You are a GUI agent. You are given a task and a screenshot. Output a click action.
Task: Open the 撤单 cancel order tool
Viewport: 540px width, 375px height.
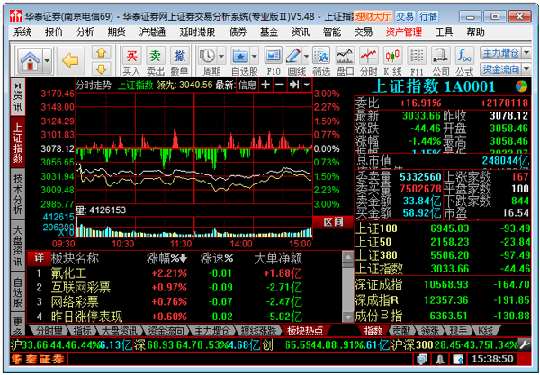pos(179,61)
